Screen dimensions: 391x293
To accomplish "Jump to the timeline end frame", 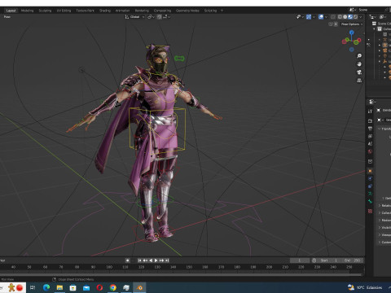I will click(167, 260).
